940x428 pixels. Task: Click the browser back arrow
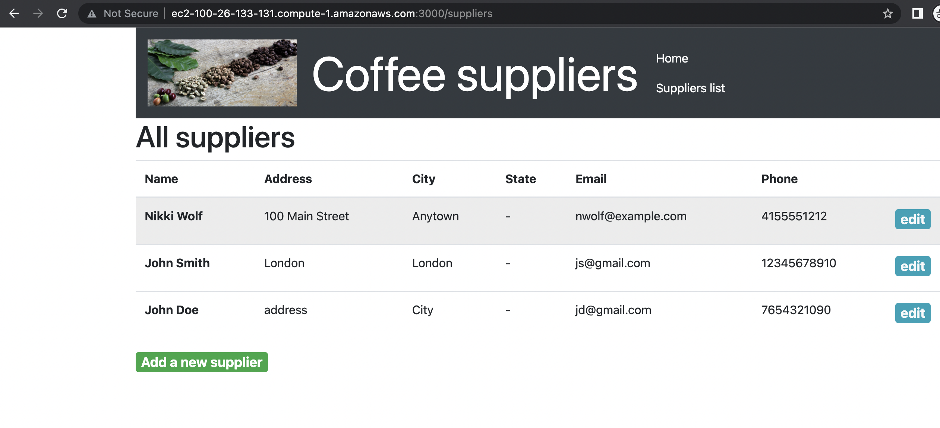pos(14,13)
